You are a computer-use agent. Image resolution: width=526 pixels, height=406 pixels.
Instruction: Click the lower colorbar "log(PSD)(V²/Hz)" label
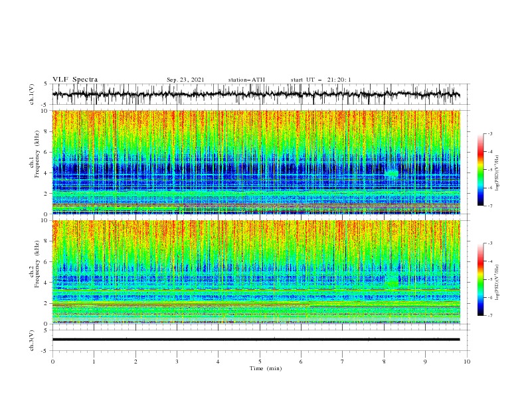pyautogui.click(x=497, y=283)
